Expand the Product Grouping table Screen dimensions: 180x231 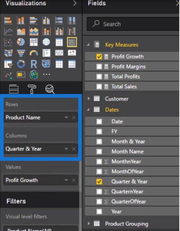(89, 224)
